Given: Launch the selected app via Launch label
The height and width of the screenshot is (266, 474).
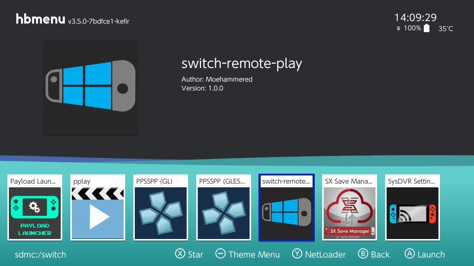Looking at the screenshot, I should click(x=431, y=255).
